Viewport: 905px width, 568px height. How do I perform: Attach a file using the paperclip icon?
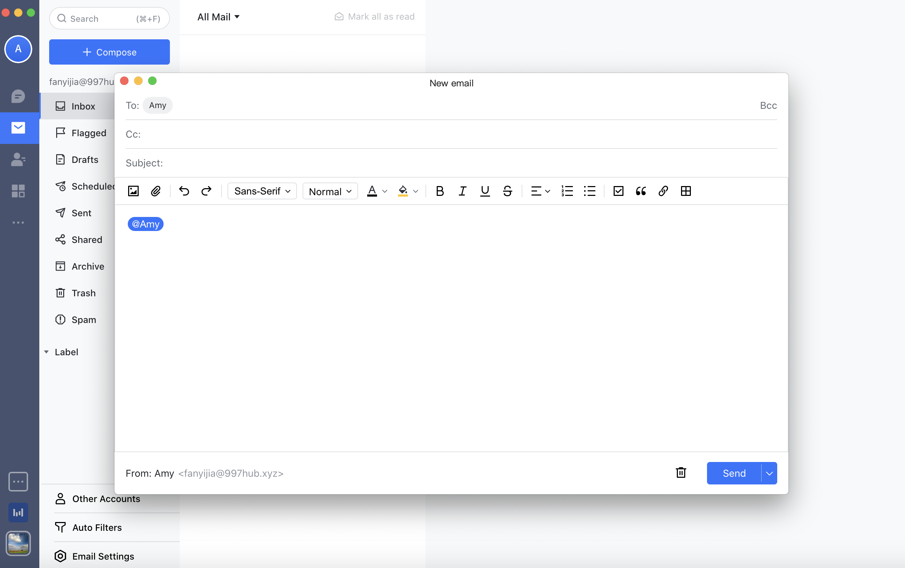(x=156, y=191)
